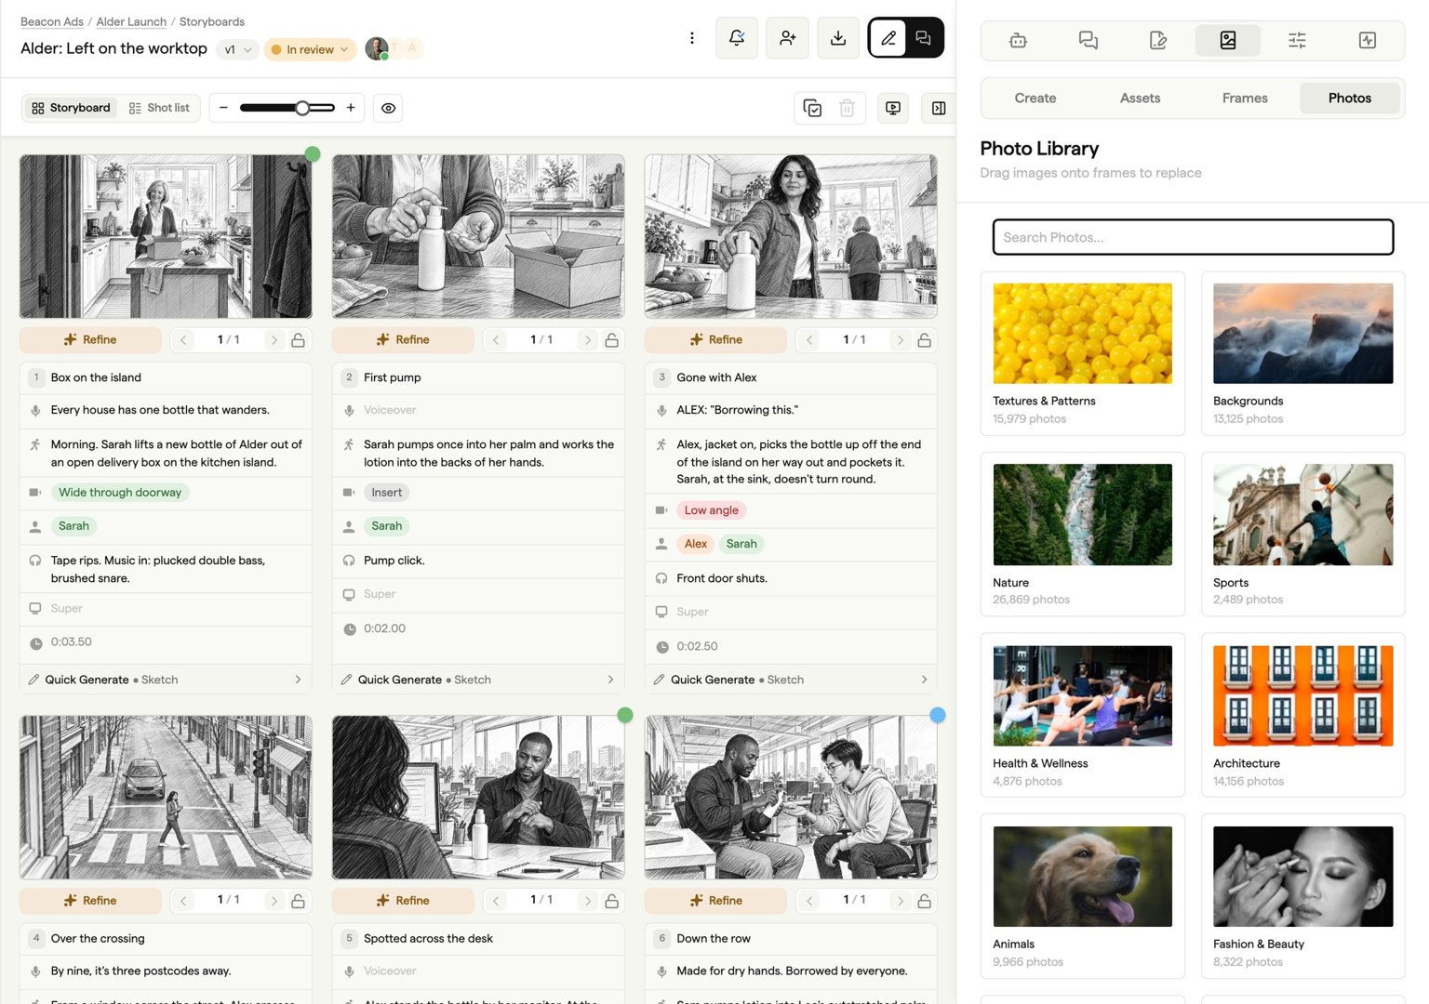Open the notes edit panel icon
The image size is (1429, 1004).
click(x=1157, y=40)
